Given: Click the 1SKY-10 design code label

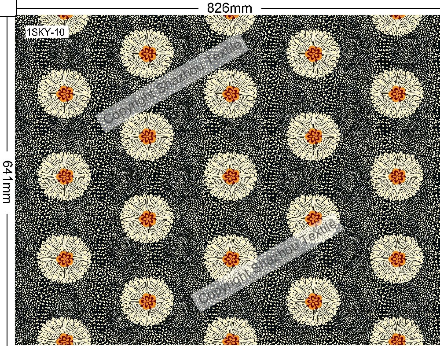Looking at the screenshot, I should pos(47,33).
